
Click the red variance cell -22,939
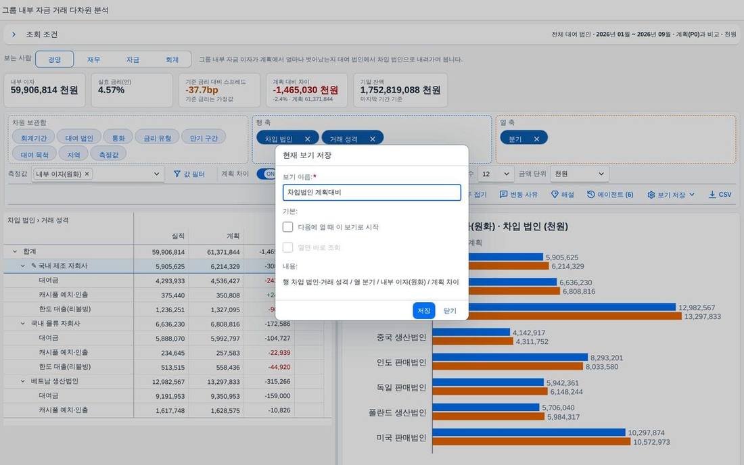pyautogui.click(x=279, y=353)
